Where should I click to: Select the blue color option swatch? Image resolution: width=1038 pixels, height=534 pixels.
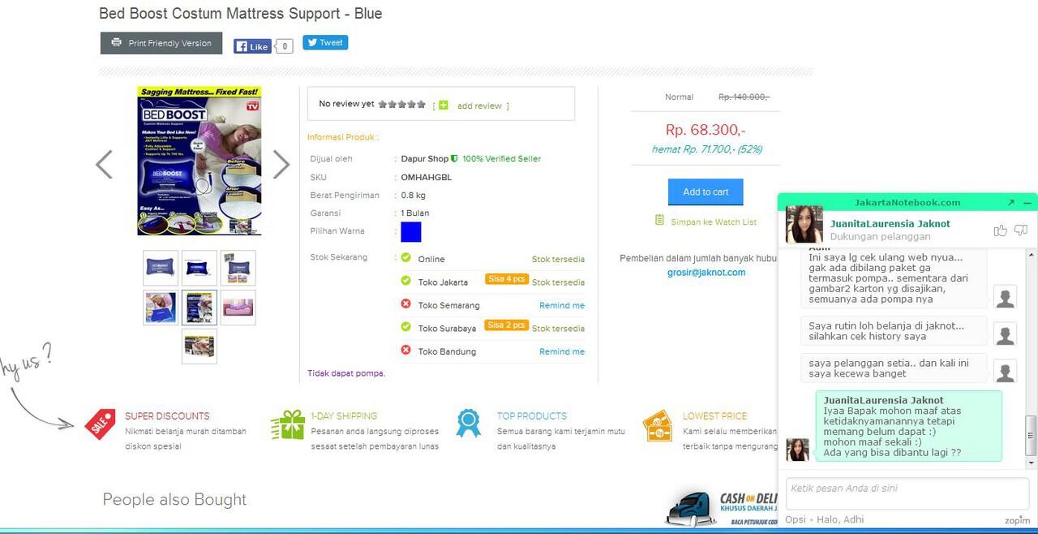[411, 231]
